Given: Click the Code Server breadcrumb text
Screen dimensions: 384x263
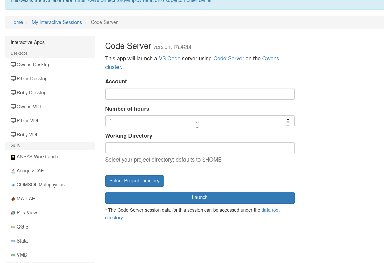Looking at the screenshot, I should (x=104, y=22).
